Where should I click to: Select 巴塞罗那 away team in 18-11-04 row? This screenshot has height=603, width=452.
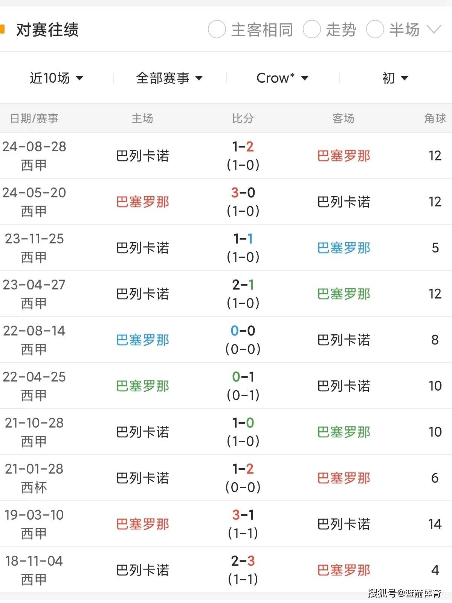(343, 570)
